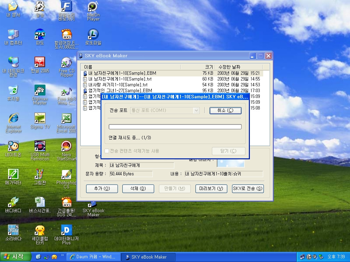The image size is (350, 262).
Task: Select 내 남자친구에게1-10[Sample].txt file row
Action: pos(173,79)
